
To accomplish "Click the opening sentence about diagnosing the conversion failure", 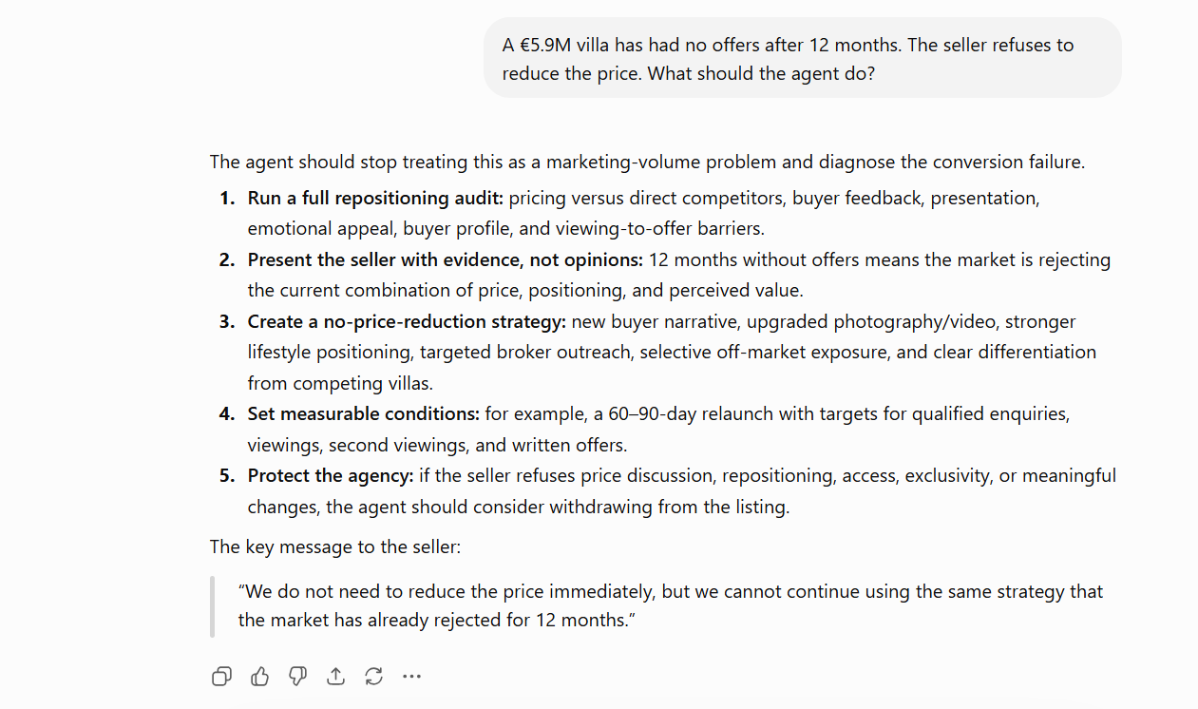I will click(x=647, y=162).
